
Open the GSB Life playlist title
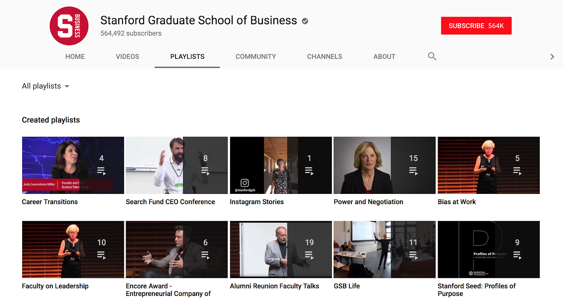[347, 286]
